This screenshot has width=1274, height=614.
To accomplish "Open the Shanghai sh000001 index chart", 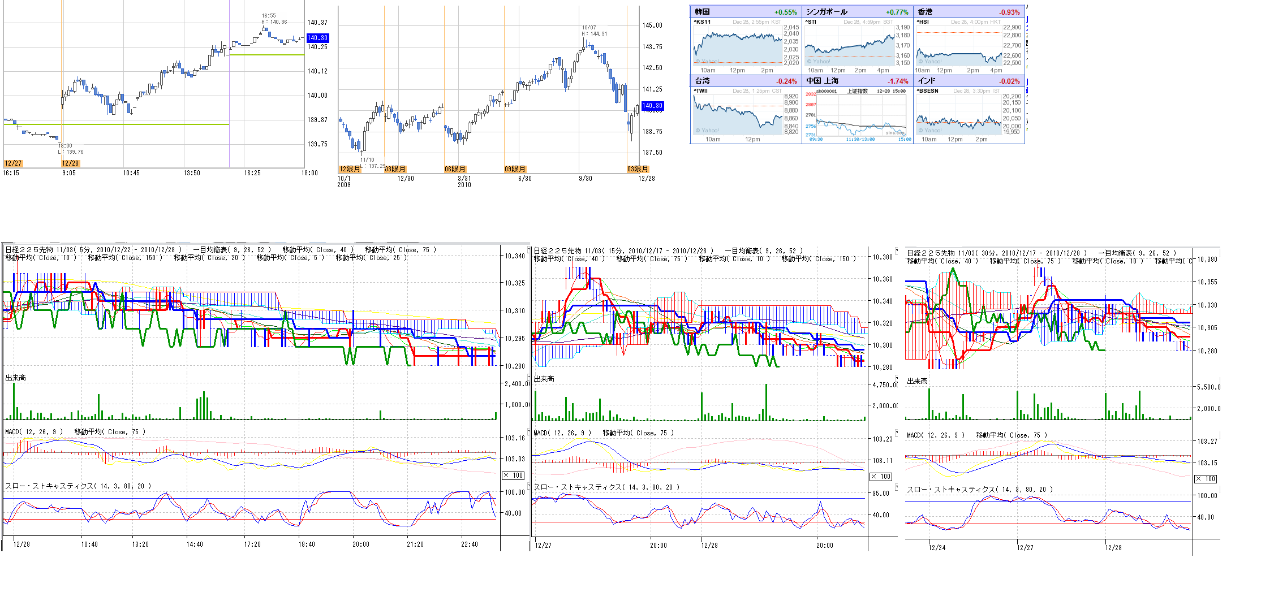I will [x=860, y=116].
